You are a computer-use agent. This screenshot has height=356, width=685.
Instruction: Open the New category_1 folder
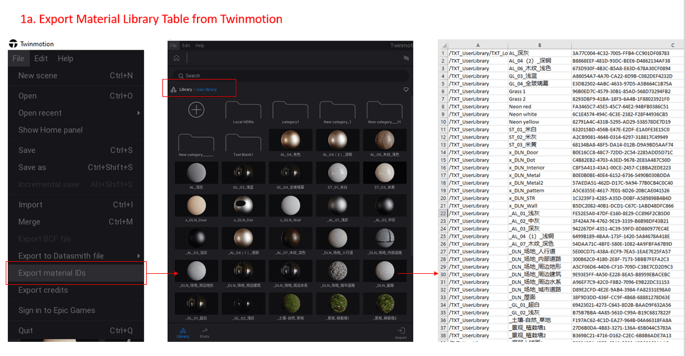(337, 112)
